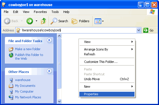Click the My Computer icon

point(11,92)
